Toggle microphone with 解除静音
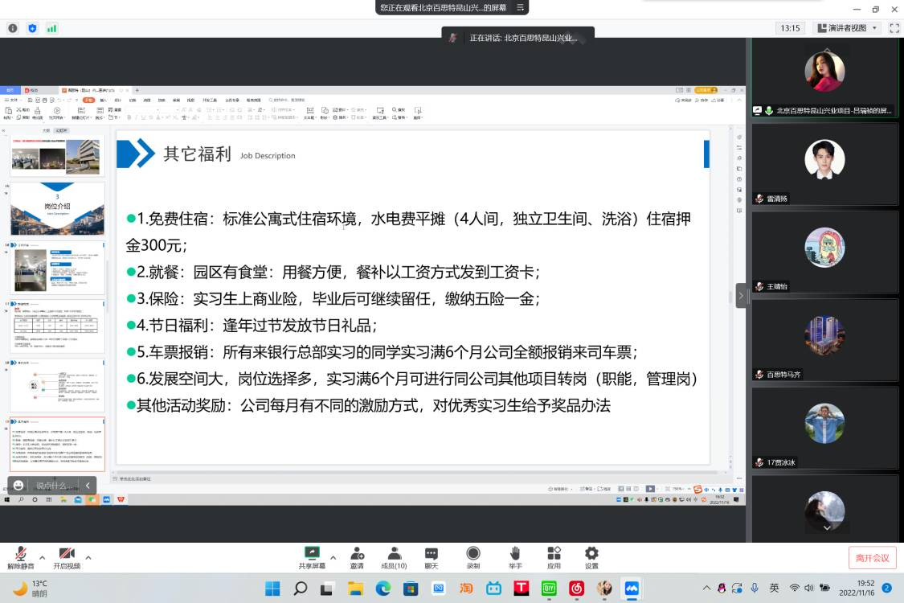The image size is (904, 603). click(21, 557)
